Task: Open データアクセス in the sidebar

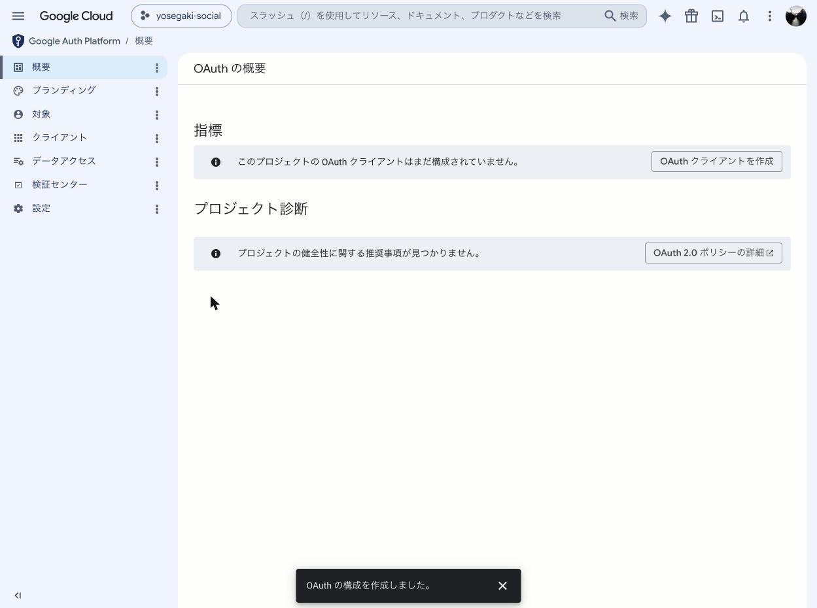Action: point(84,161)
